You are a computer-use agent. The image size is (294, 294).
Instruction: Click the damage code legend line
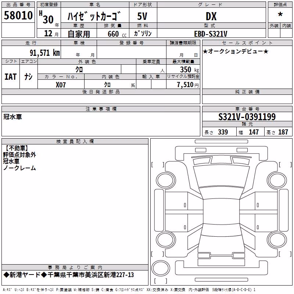[x=129, y=290]
